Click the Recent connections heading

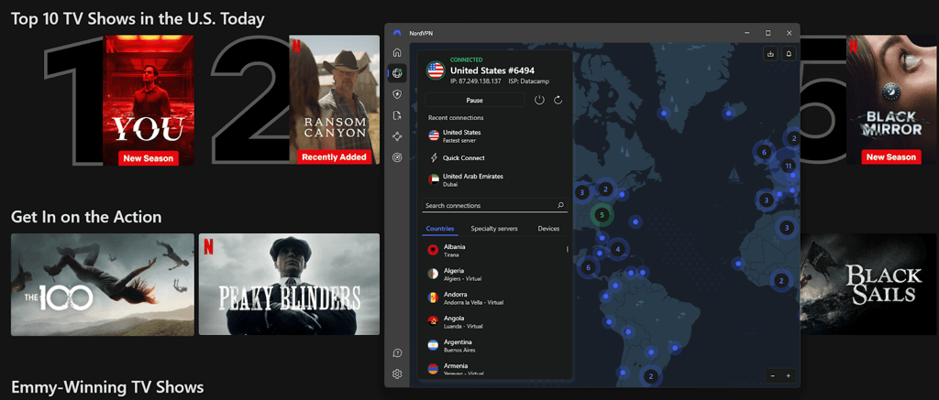point(456,118)
